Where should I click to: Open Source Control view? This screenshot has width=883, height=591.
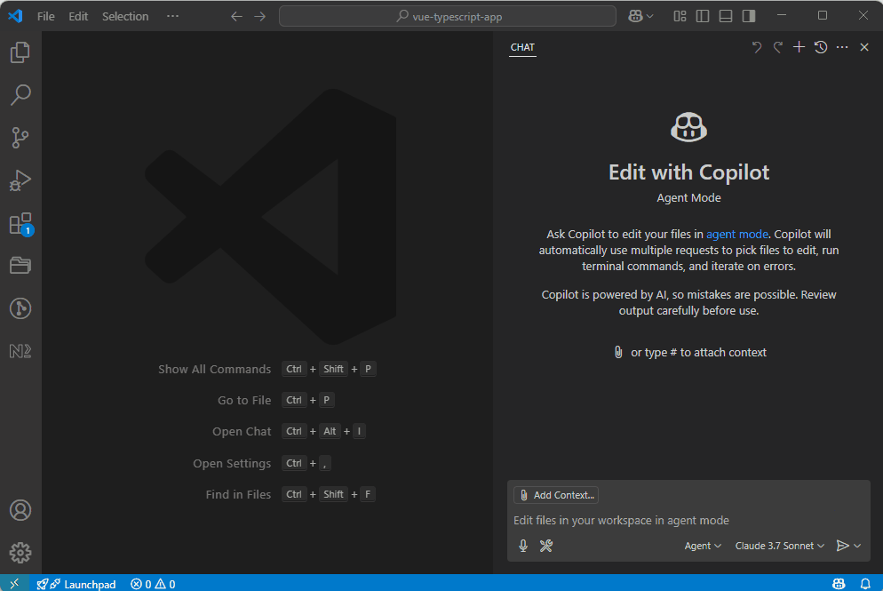[20, 138]
